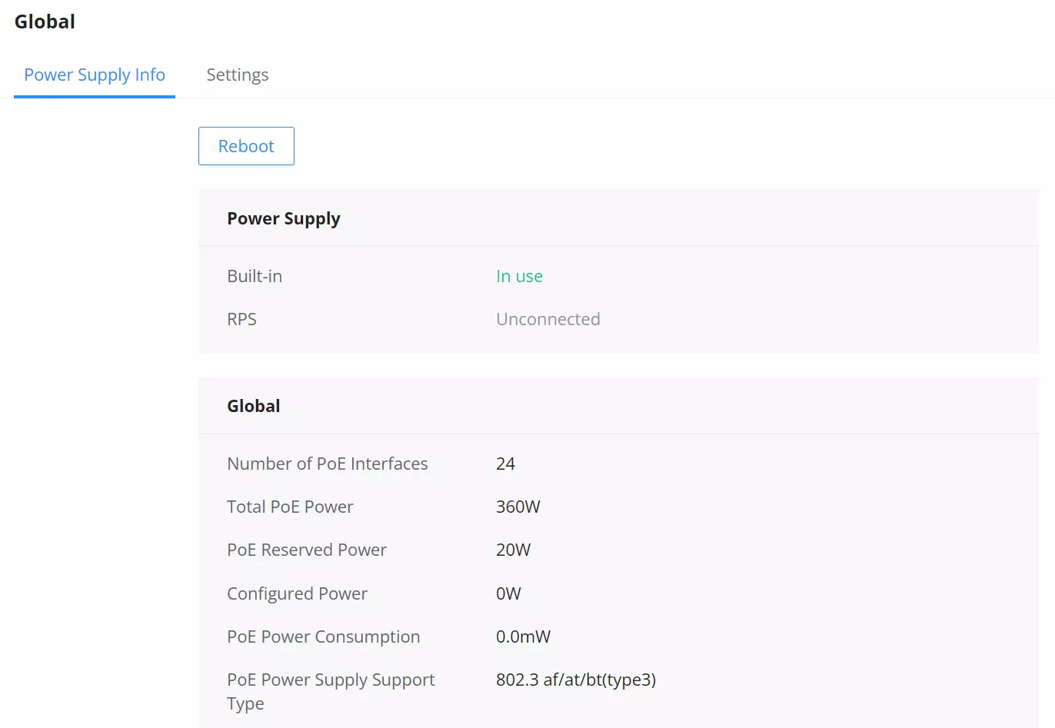This screenshot has height=728, width=1055.
Task: Click the PoE Power Supply Support Type label
Action: point(331,691)
